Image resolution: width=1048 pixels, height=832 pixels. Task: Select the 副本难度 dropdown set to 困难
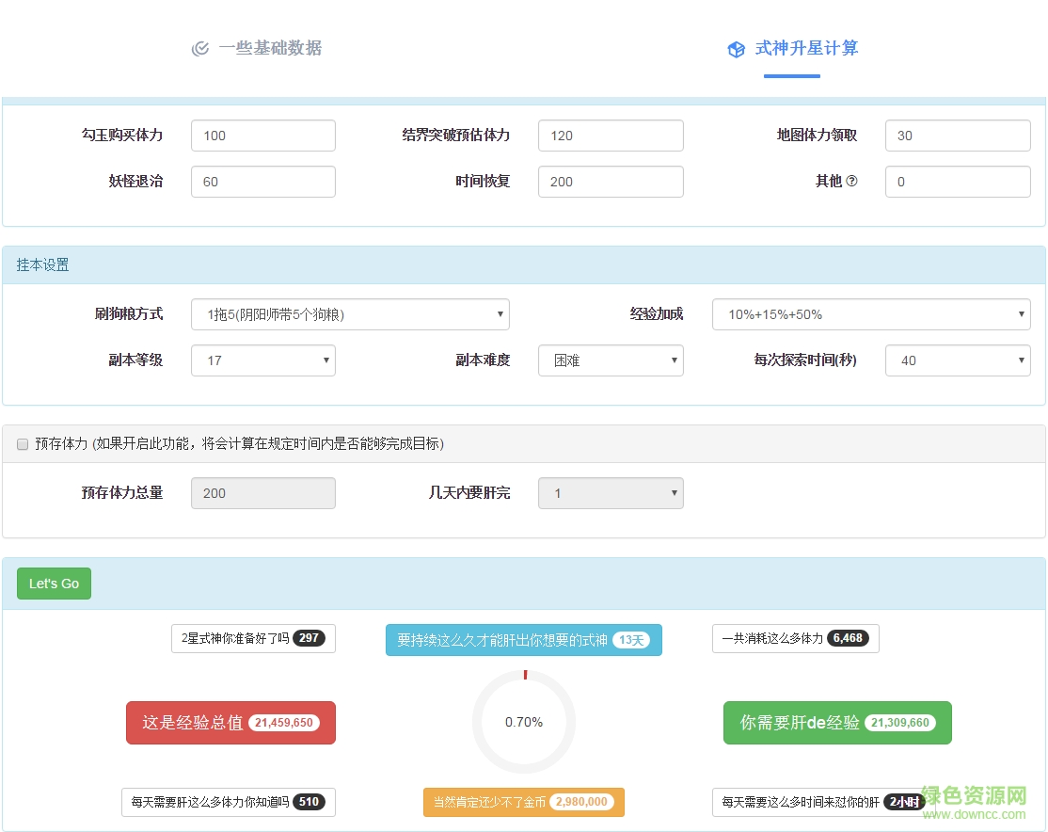pos(611,360)
